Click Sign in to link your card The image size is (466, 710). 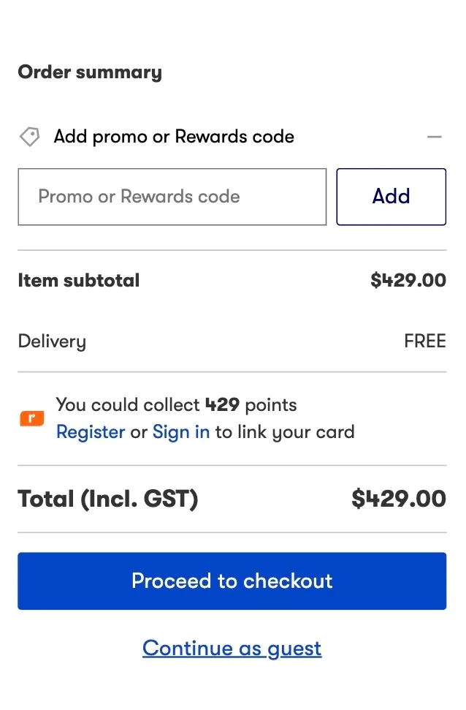click(x=180, y=432)
